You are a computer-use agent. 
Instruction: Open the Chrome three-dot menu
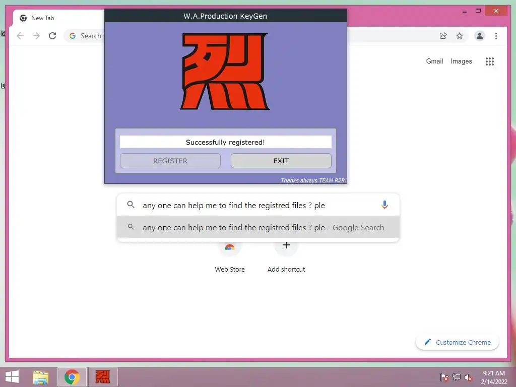(x=496, y=36)
